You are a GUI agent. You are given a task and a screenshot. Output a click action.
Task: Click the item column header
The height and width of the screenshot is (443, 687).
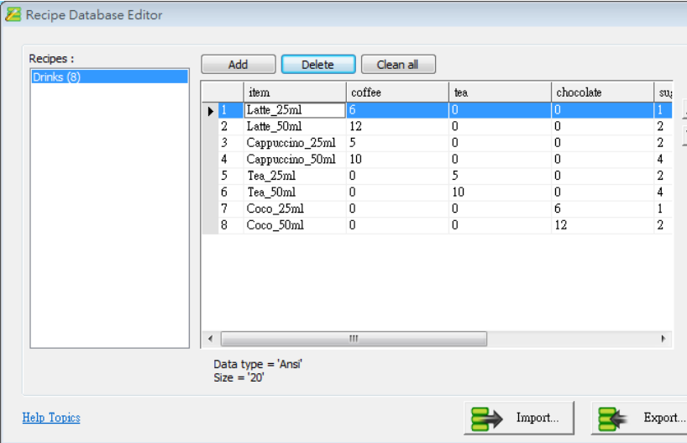pyautogui.click(x=295, y=92)
